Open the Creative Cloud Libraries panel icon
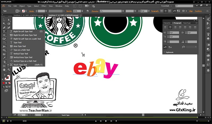Viewport: 212px width, 124px height. point(208,56)
